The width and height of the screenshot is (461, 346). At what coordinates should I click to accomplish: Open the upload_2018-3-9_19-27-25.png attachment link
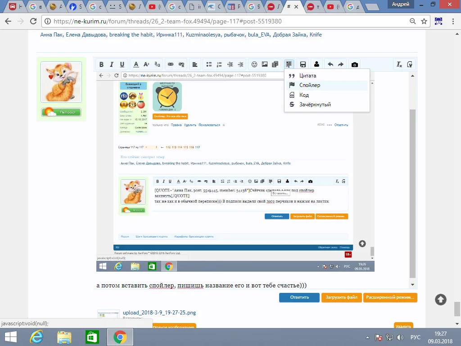click(x=159, y=313)
